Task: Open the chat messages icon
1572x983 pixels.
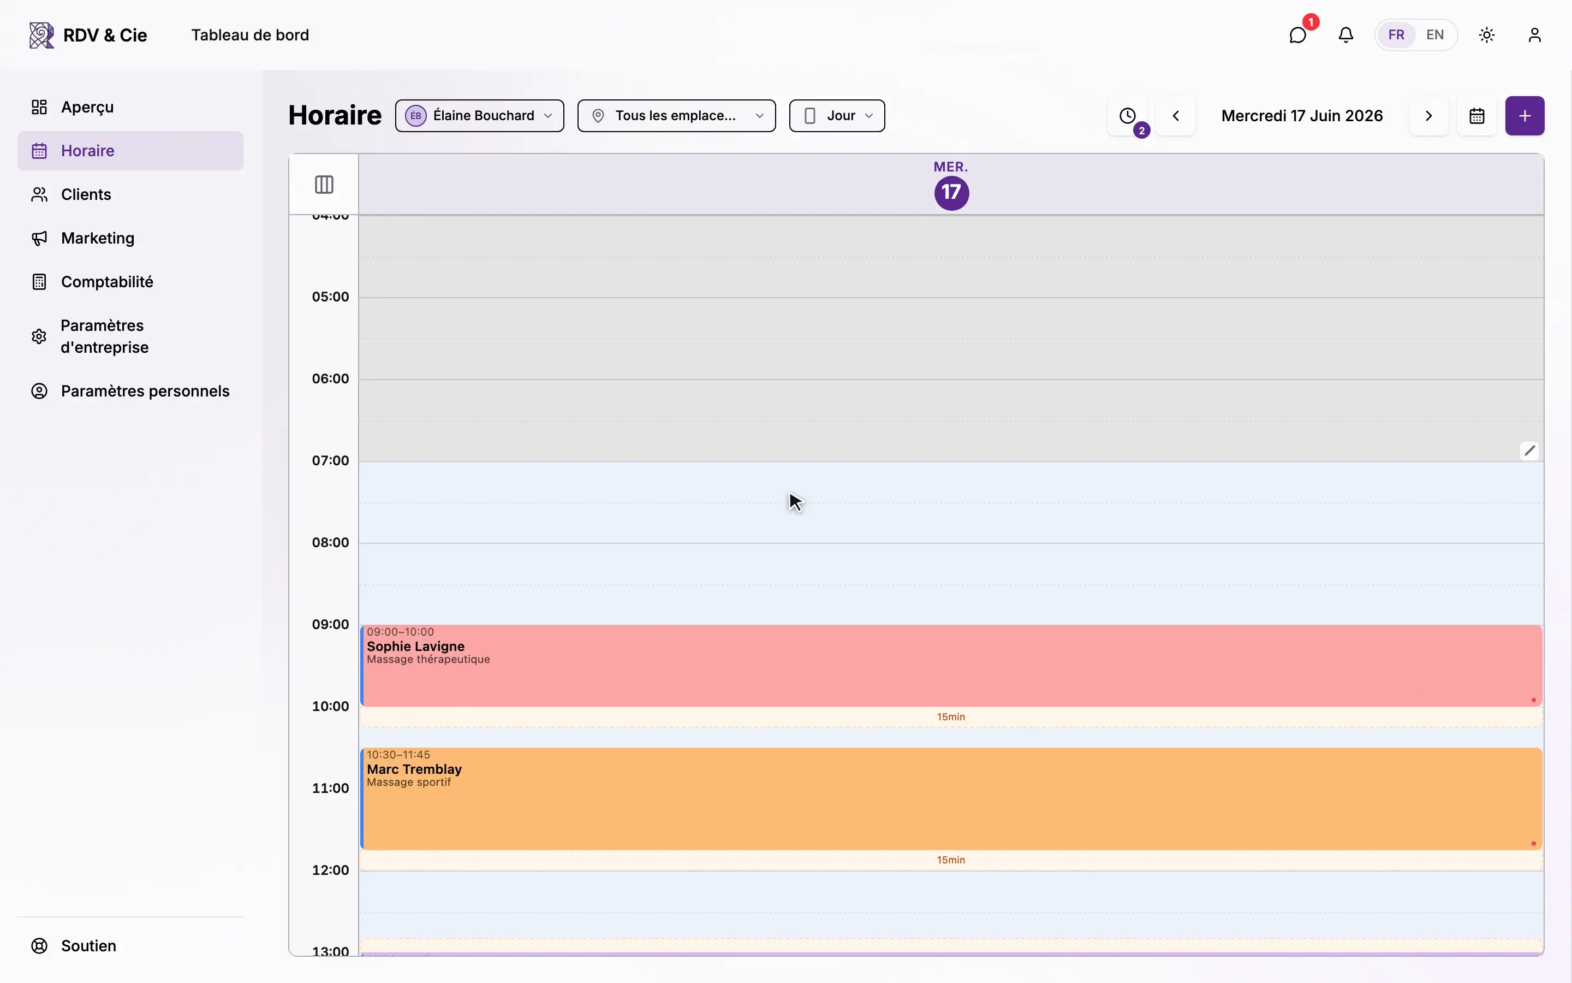Action: pos(1297,35)
